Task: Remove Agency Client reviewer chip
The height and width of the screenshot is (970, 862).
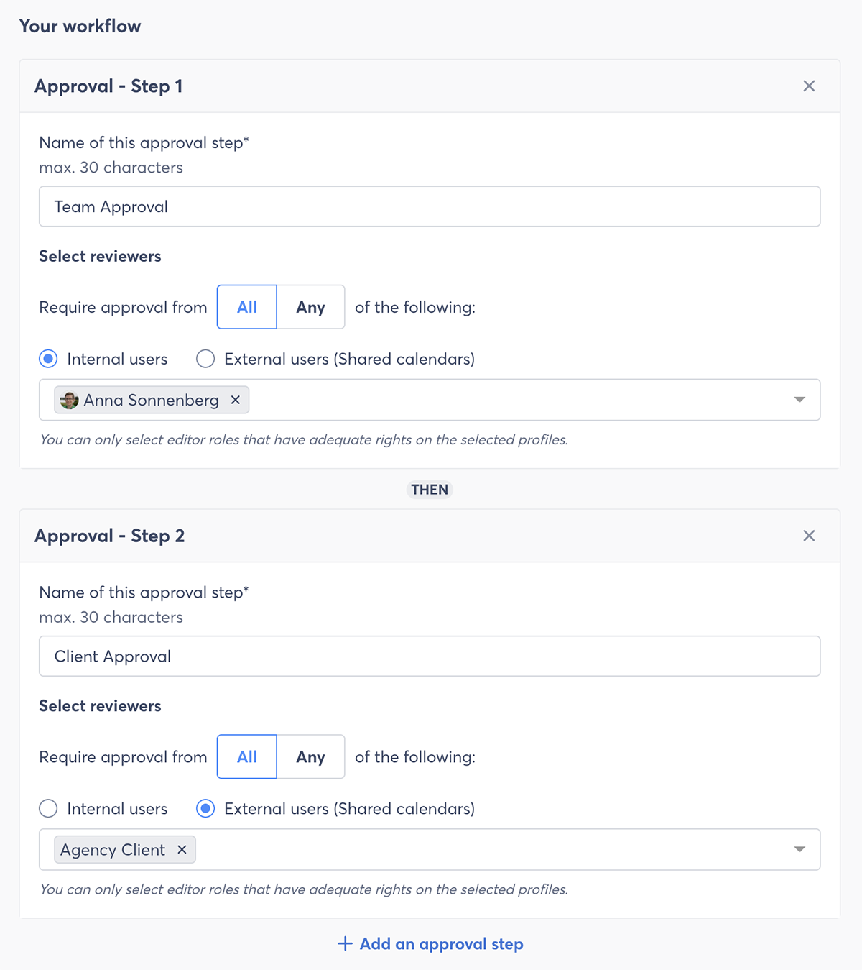Action: pyautogui.click(x=182, y=850)
